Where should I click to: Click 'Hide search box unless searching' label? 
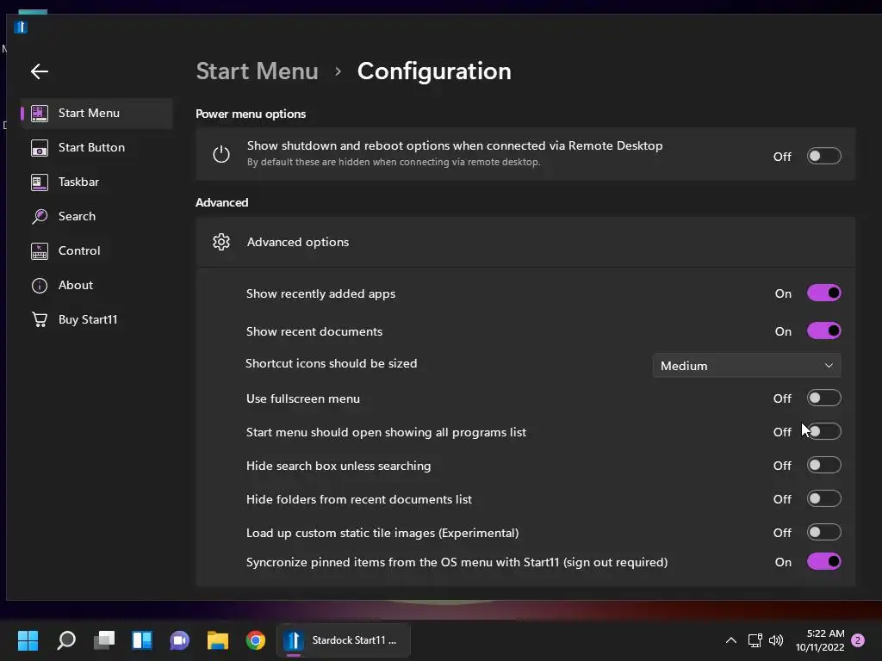coord(339,466)
